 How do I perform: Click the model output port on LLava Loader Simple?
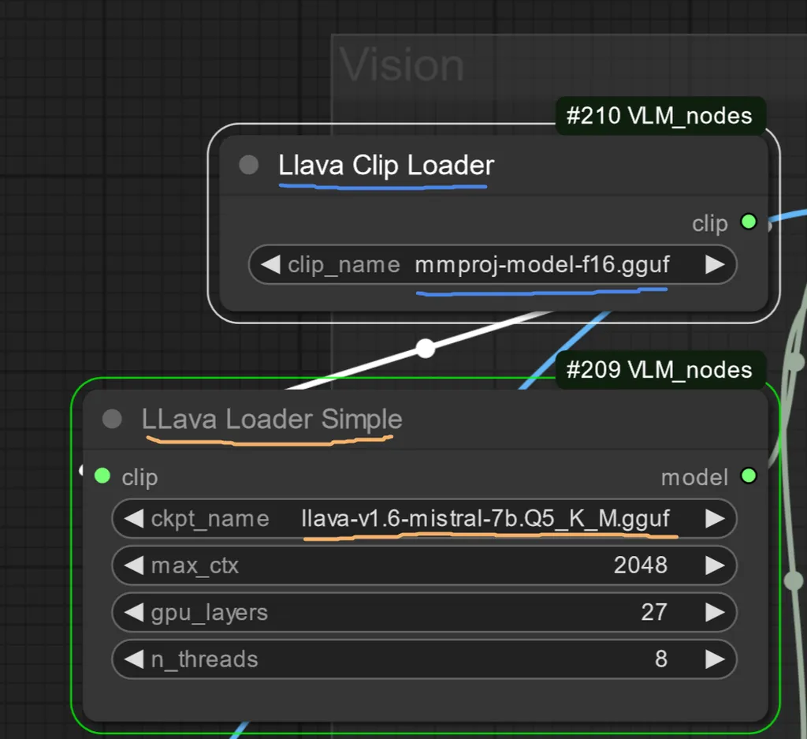click(749, 476)
